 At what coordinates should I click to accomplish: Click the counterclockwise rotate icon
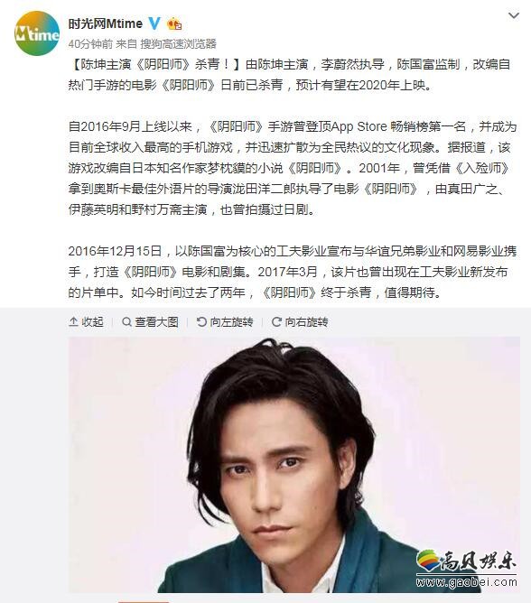(201, 322)
